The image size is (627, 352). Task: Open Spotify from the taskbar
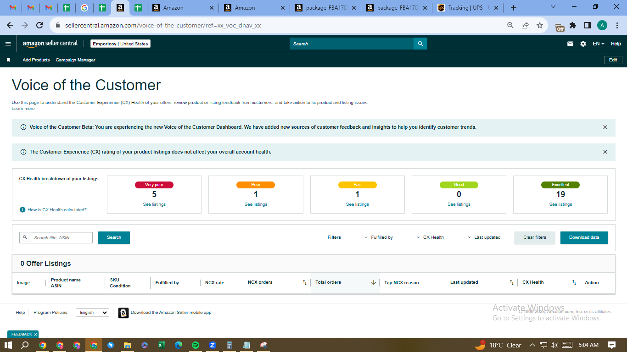click(x=196, y=345)
